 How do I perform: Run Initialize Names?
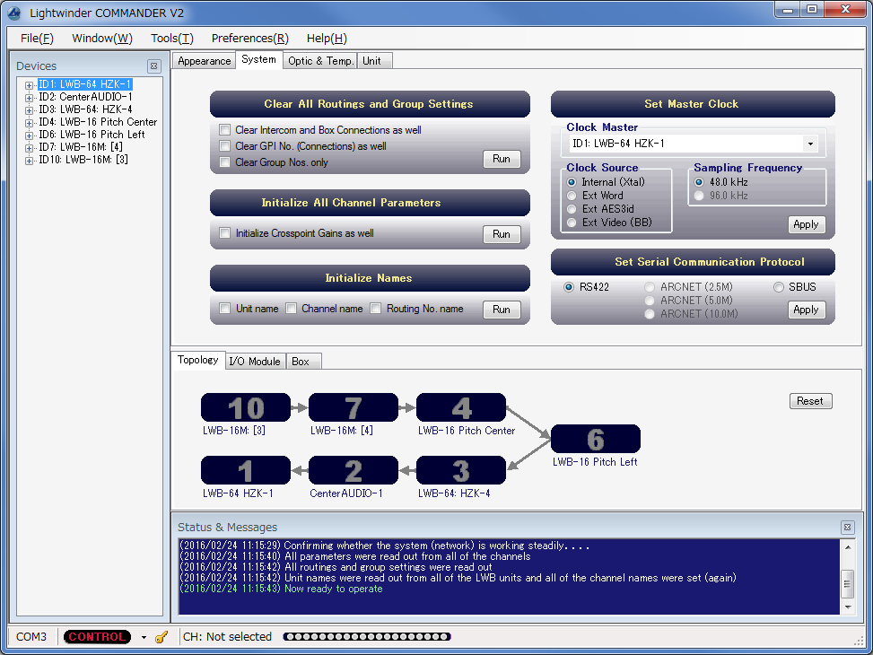pos(501,310)
